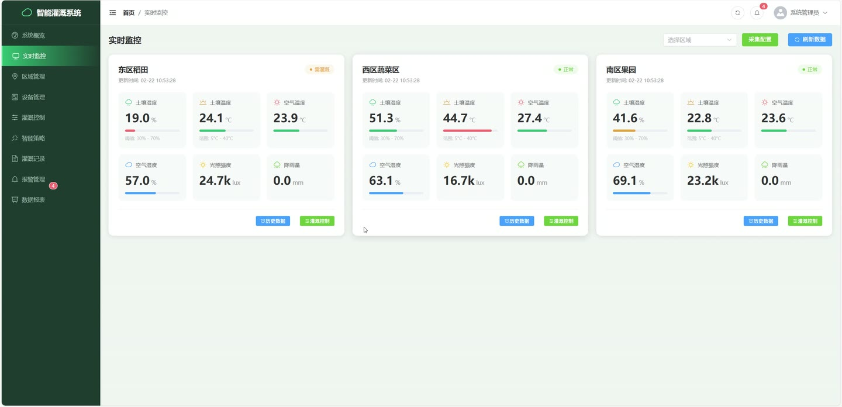Viewport: 842px width, 407px height.
Task: Click the red soil humidity bar under 19.0
Action: pyautogui.click(x=130, y=130)
